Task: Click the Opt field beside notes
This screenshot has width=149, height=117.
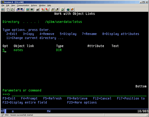Action: 4,50
